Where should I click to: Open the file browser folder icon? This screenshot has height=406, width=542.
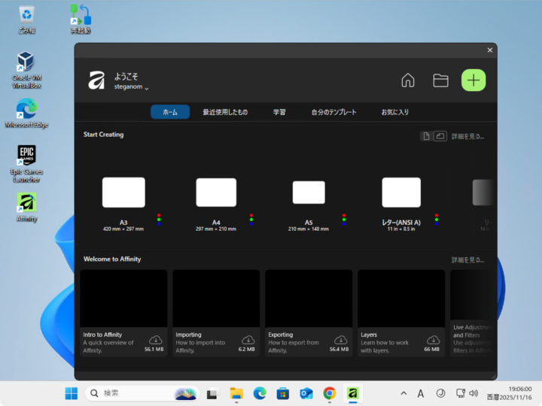[440, 80]
